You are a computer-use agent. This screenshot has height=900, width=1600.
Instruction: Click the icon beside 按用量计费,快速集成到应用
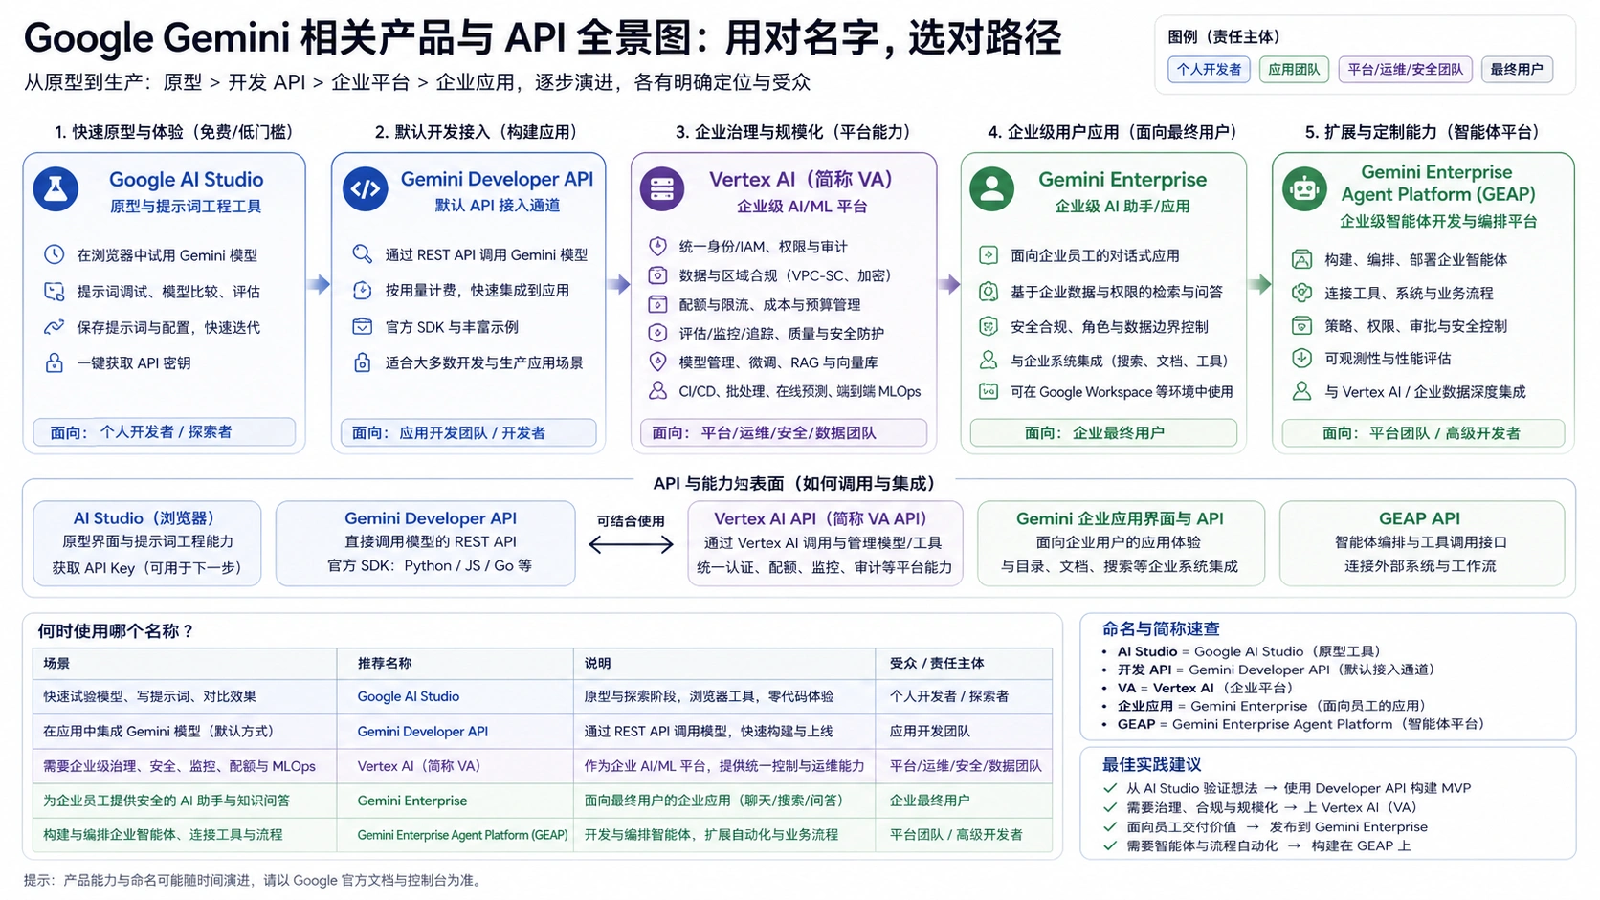point(362,290)
